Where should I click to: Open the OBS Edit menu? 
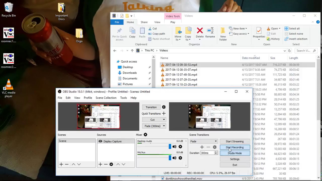tap(68, 98)
